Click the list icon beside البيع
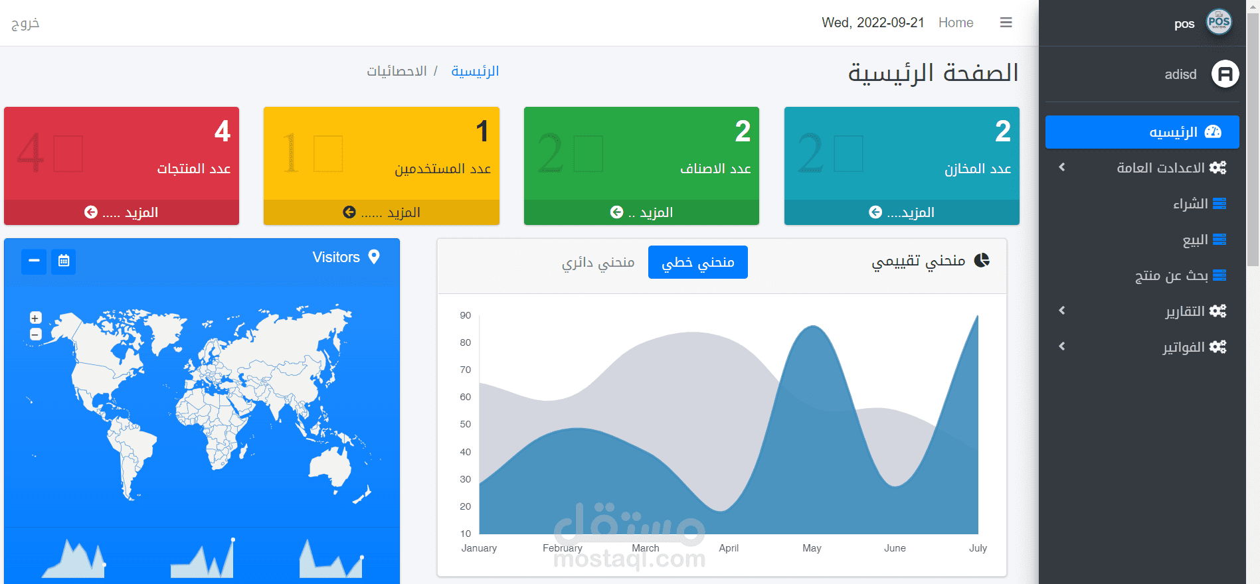The height and width of the screenshot is (584, 1260). (1219, 240)
